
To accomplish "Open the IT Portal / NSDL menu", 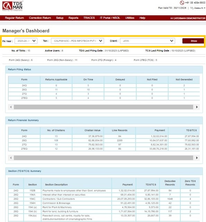I will (x=110, y=18).
